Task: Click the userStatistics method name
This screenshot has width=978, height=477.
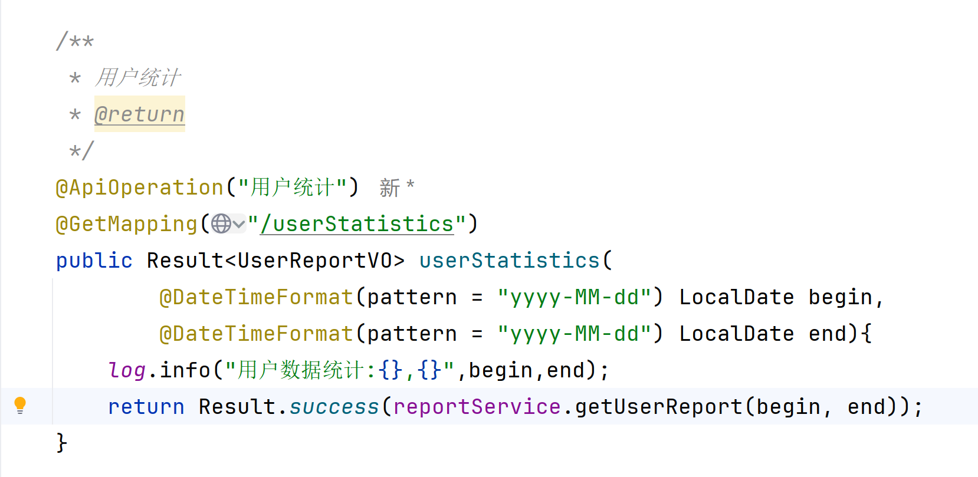Action: tap(510, 261)
